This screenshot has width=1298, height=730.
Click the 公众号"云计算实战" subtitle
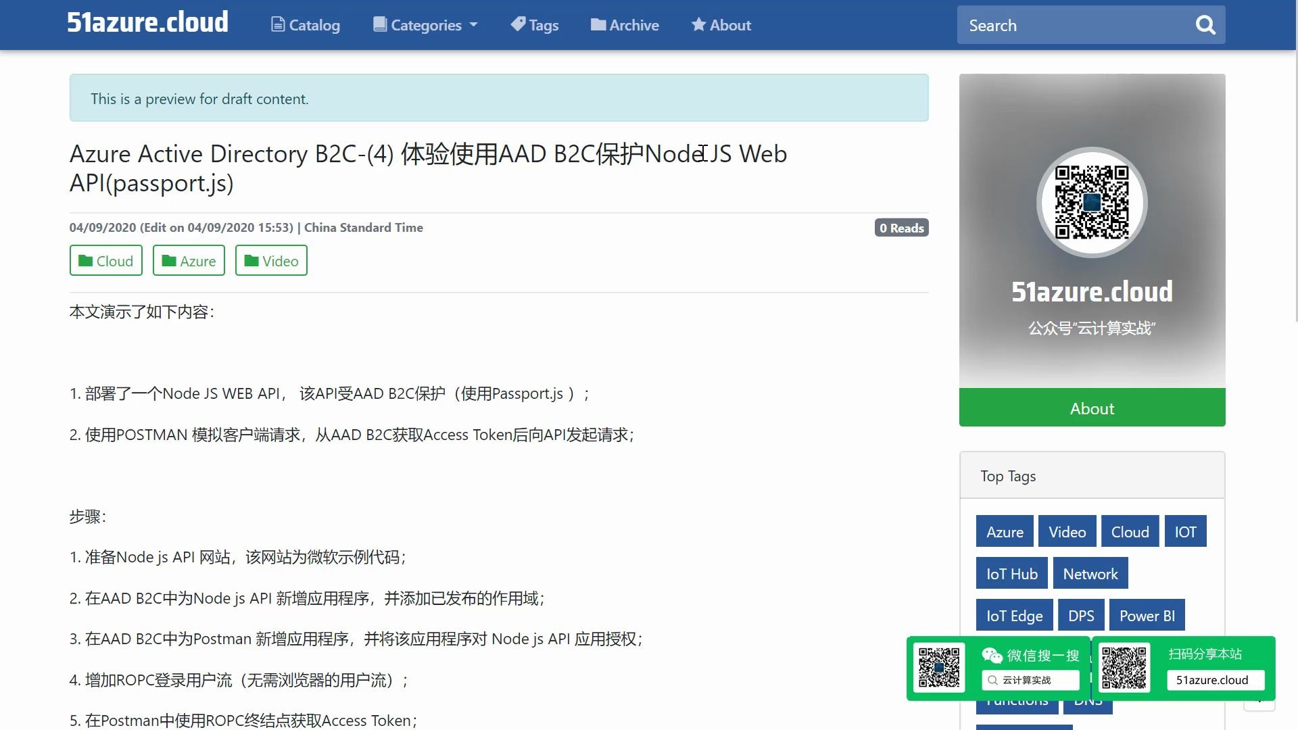[1092, 328]
